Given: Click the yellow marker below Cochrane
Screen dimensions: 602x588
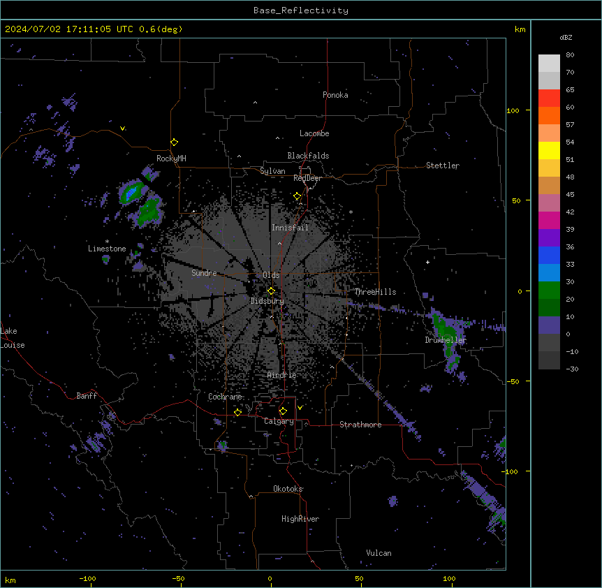Looking at the screenshot, I should (x=237, y=412).
